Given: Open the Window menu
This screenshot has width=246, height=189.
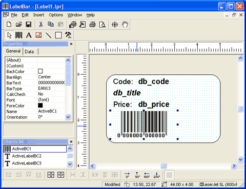Looking at the screenshot, I should coord(75,15).
